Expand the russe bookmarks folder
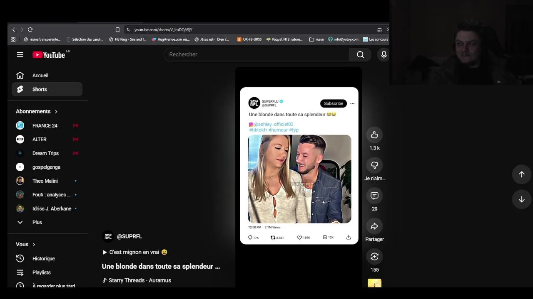This screenshot has height=299, width=533. [316, 39]
